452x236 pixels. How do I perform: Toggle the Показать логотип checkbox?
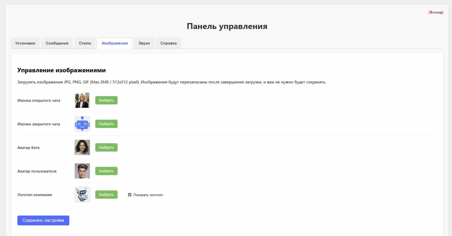click(x=130, y=195)
